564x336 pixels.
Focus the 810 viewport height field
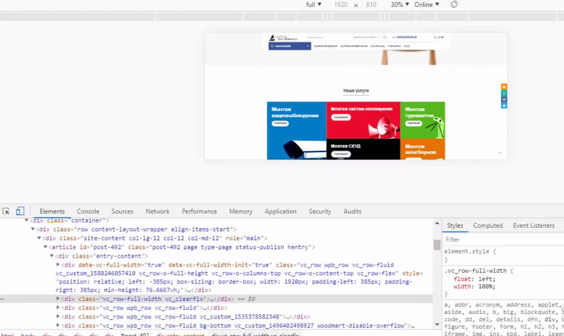point(371,5)
